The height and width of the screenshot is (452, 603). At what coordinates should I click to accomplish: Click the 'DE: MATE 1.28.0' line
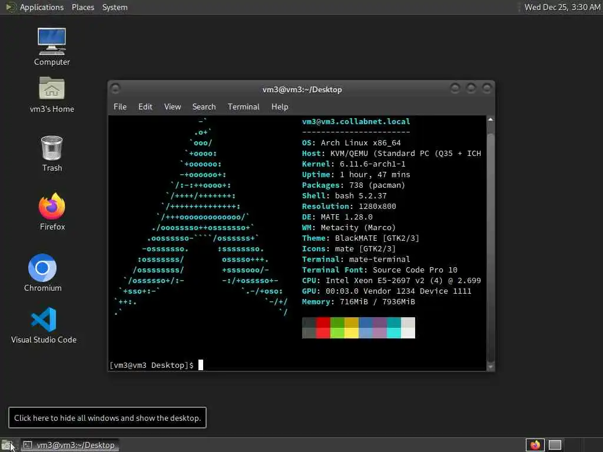(337, 217)
